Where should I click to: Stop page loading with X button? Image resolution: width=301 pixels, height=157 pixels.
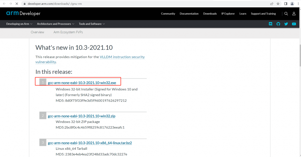17,4
